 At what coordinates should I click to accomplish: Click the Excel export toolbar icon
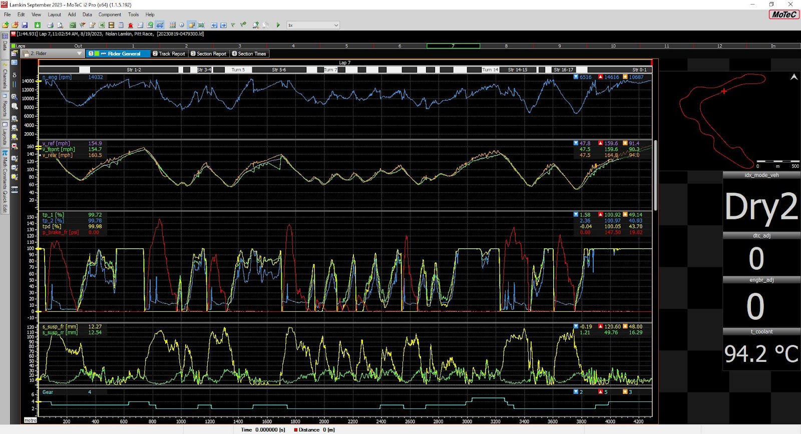coord(102,25)
